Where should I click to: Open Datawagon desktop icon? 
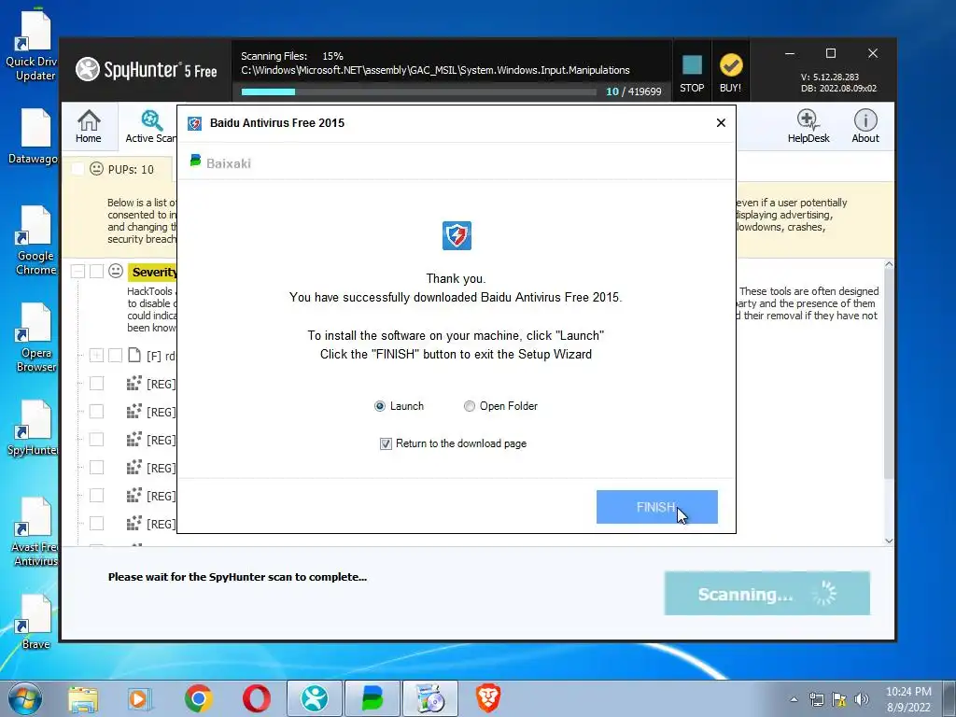33,136
